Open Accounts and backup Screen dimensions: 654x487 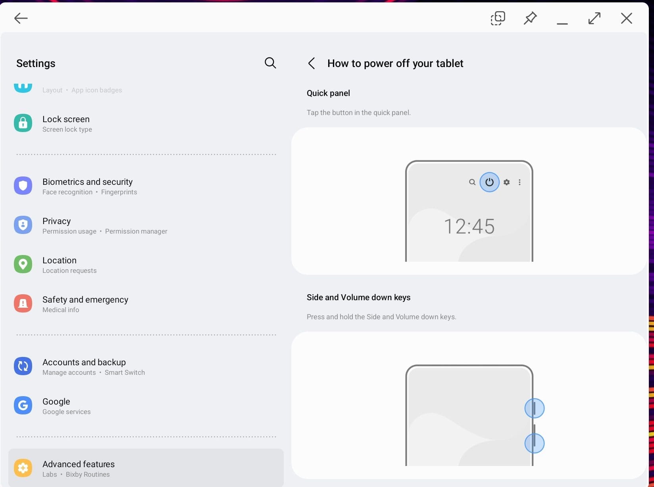pos(146,366)
